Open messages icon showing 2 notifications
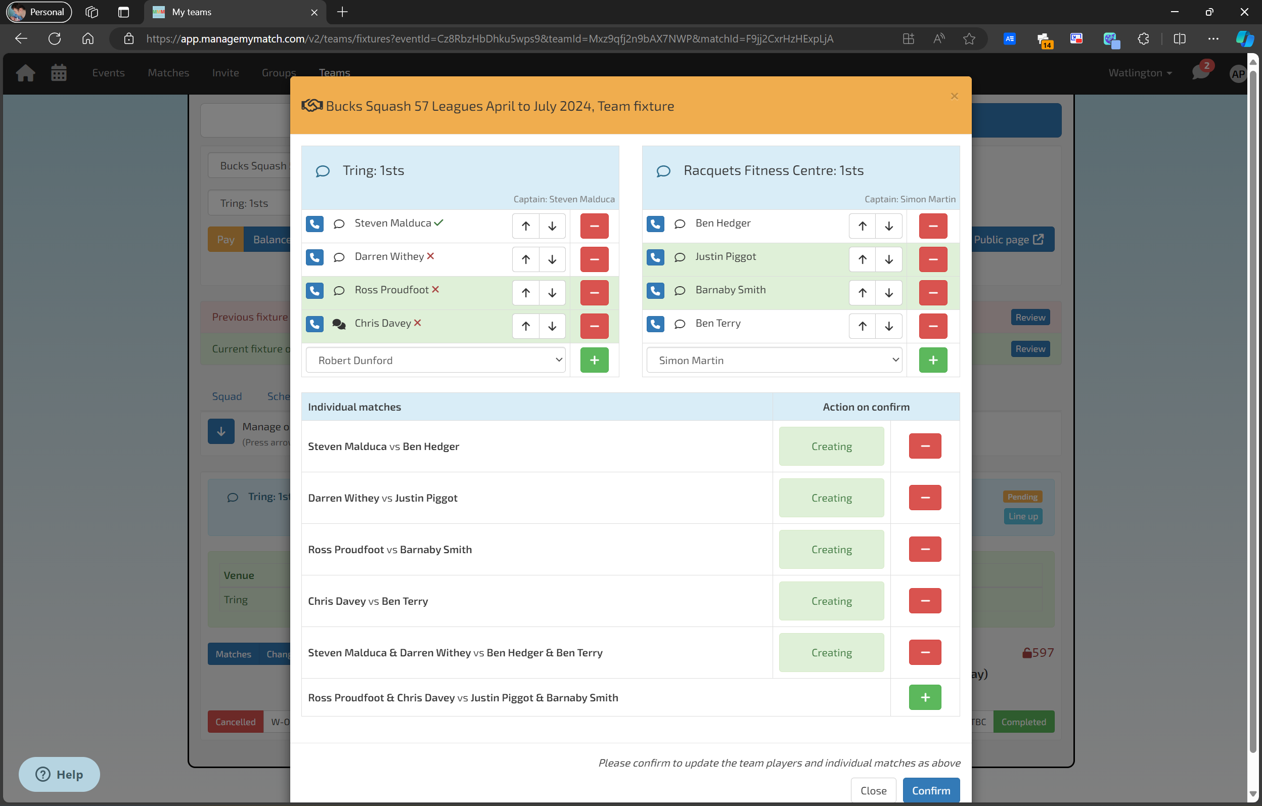 [1200, 73]
